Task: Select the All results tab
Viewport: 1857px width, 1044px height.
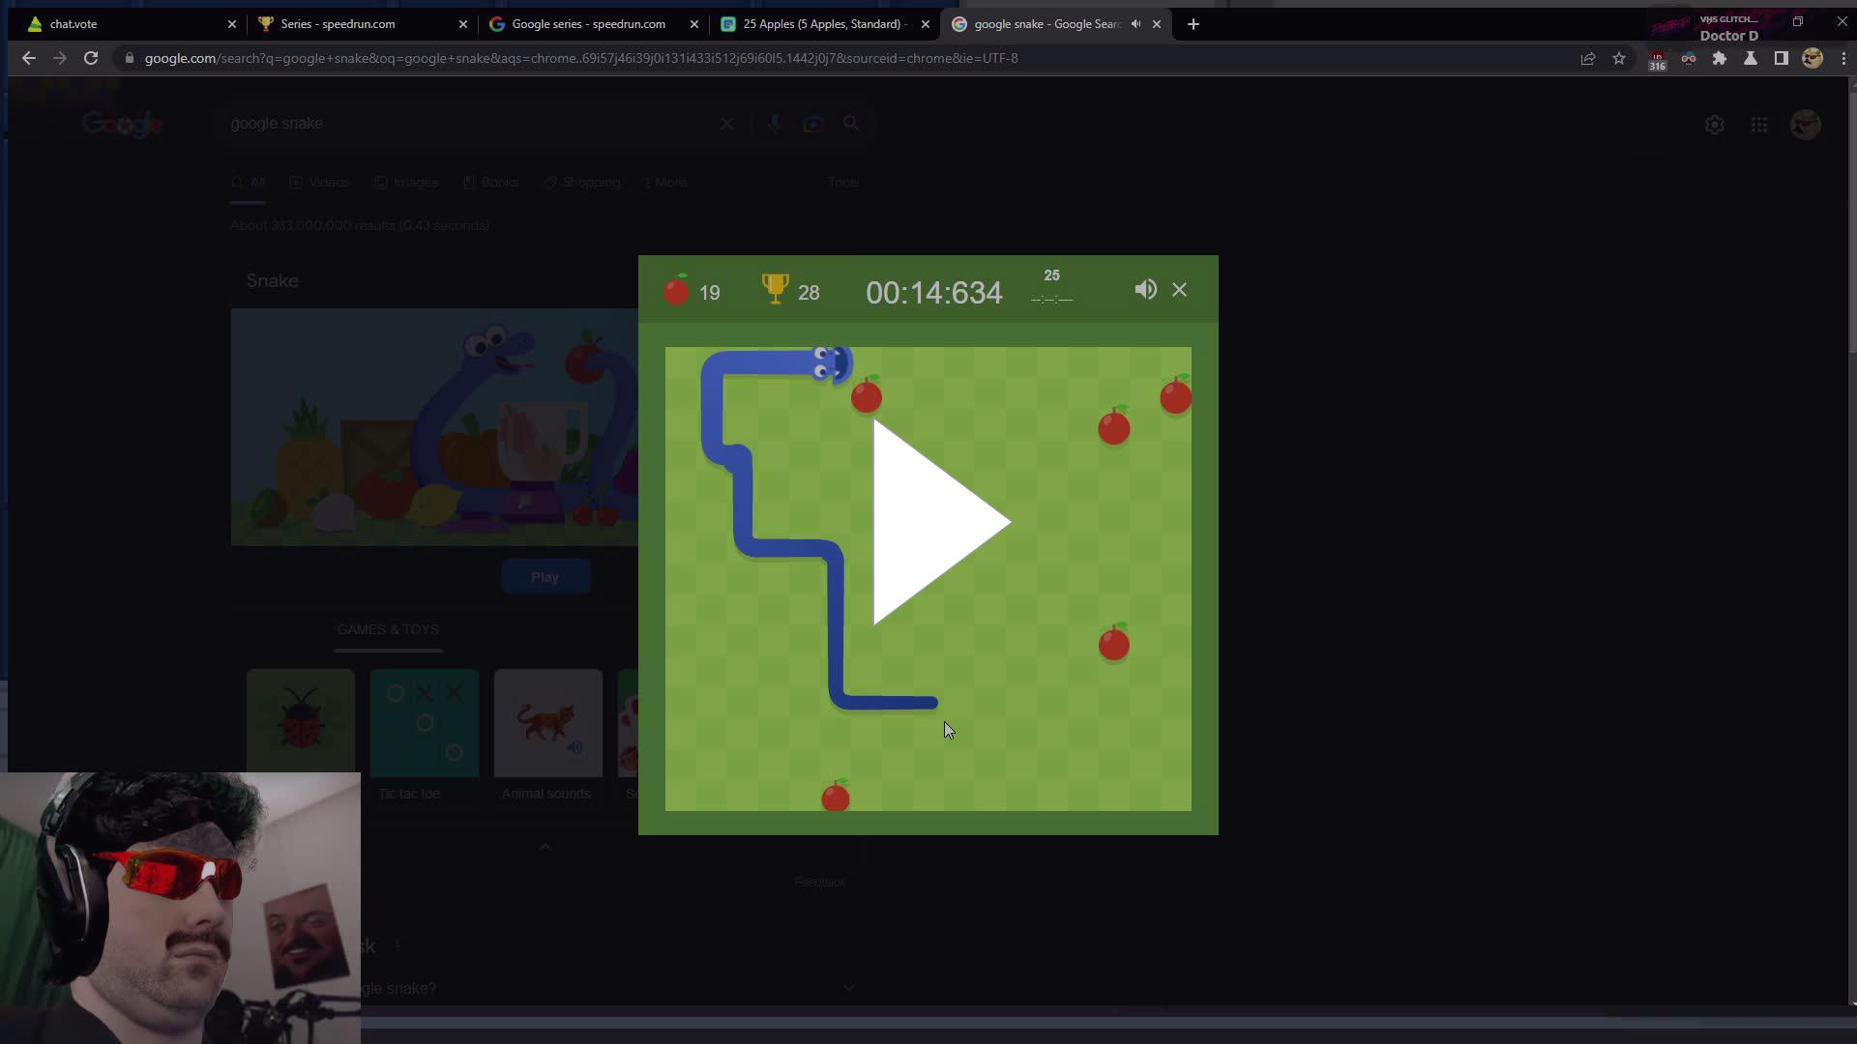Action: (248, 182)
